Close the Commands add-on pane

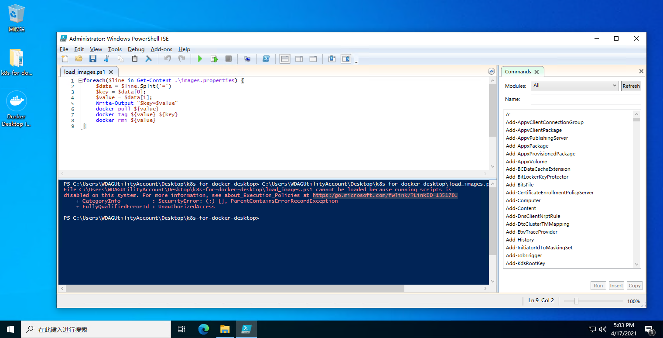(x=641, y=71)
